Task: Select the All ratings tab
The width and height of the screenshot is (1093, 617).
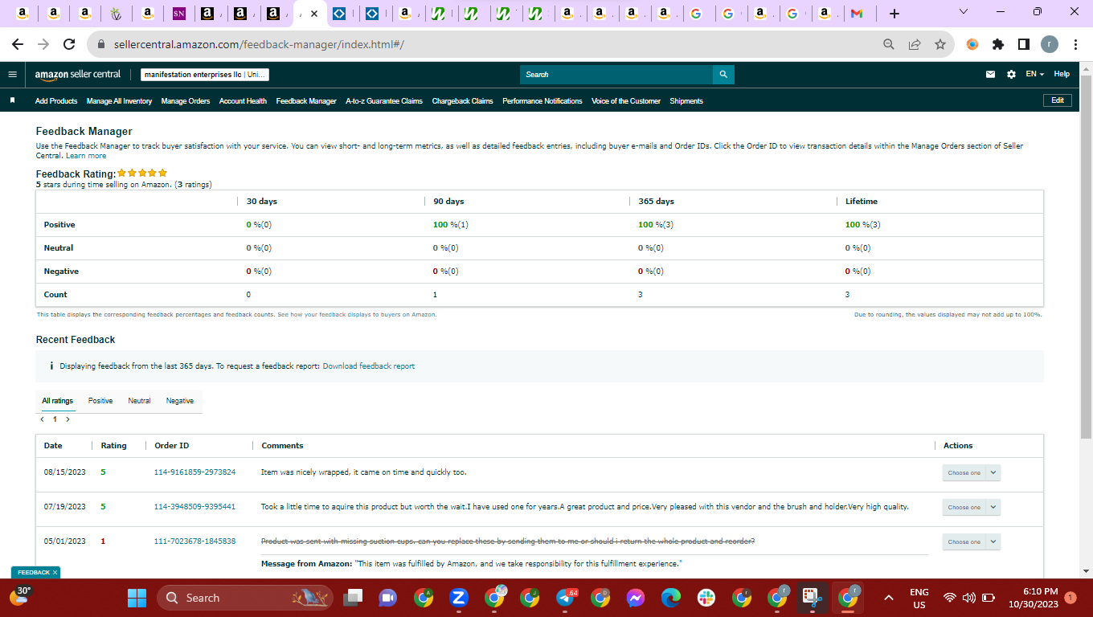Action: (x=58, y=401)
